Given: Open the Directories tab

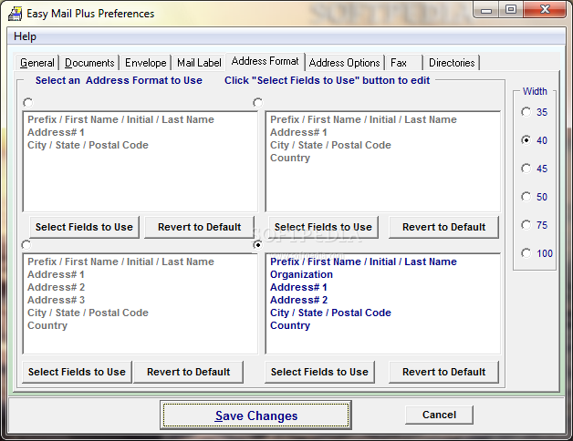Looking at the screenshot, I should [452, 63].
